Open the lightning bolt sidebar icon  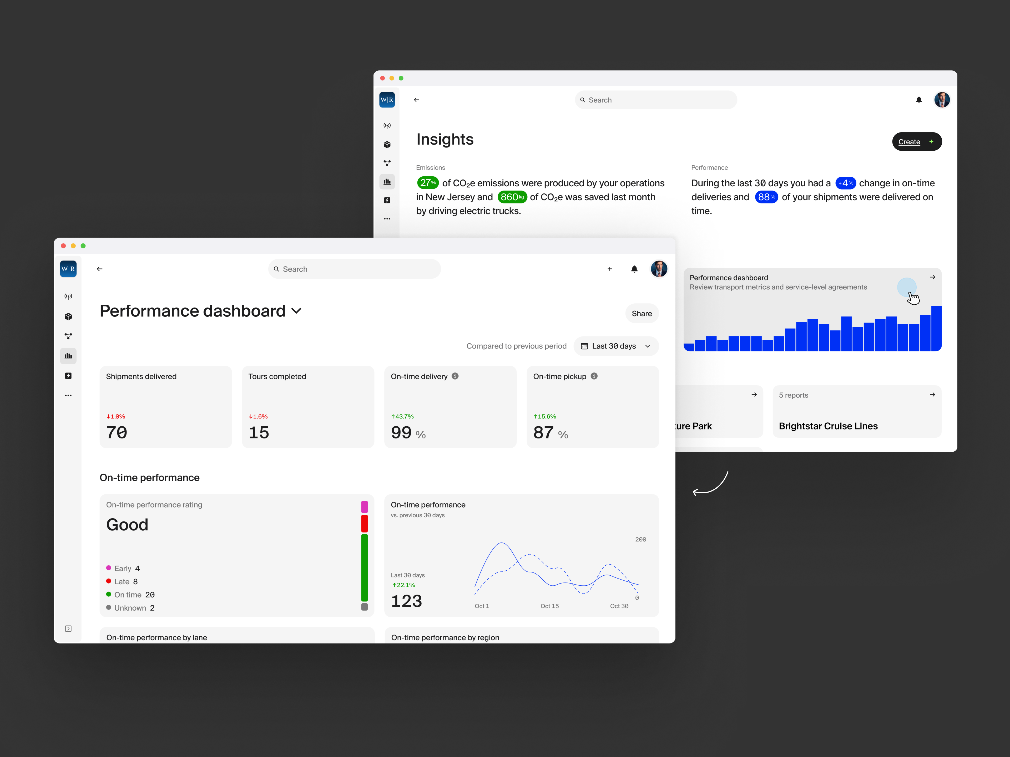[x=68, y=376]
